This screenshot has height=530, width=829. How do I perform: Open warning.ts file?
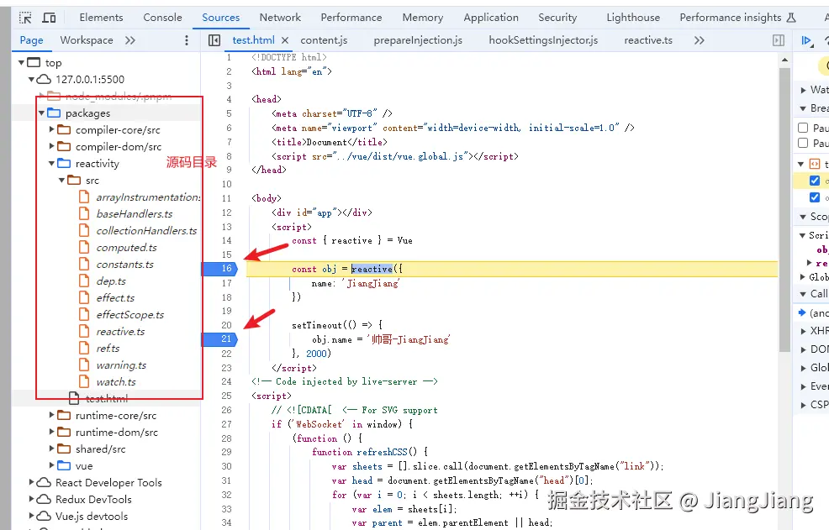121,365
